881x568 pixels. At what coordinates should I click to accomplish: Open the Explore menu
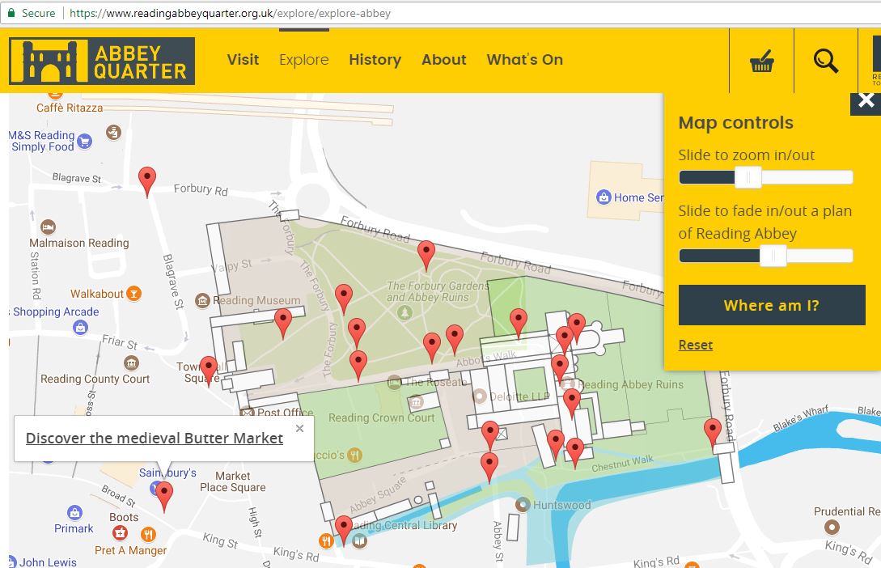coord(304,60)
